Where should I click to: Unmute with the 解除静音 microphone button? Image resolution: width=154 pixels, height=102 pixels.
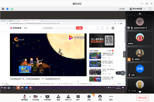25,98
